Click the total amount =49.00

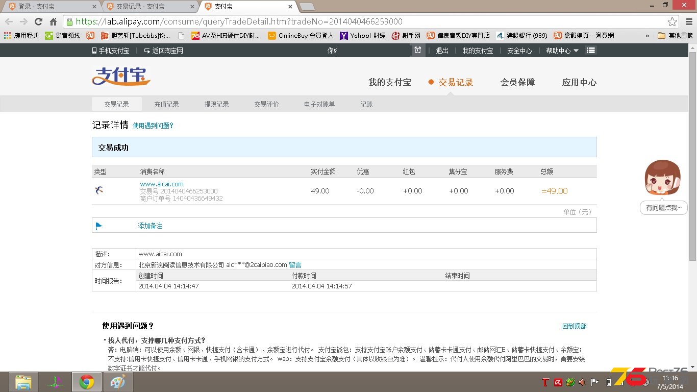tap(555, 191)
